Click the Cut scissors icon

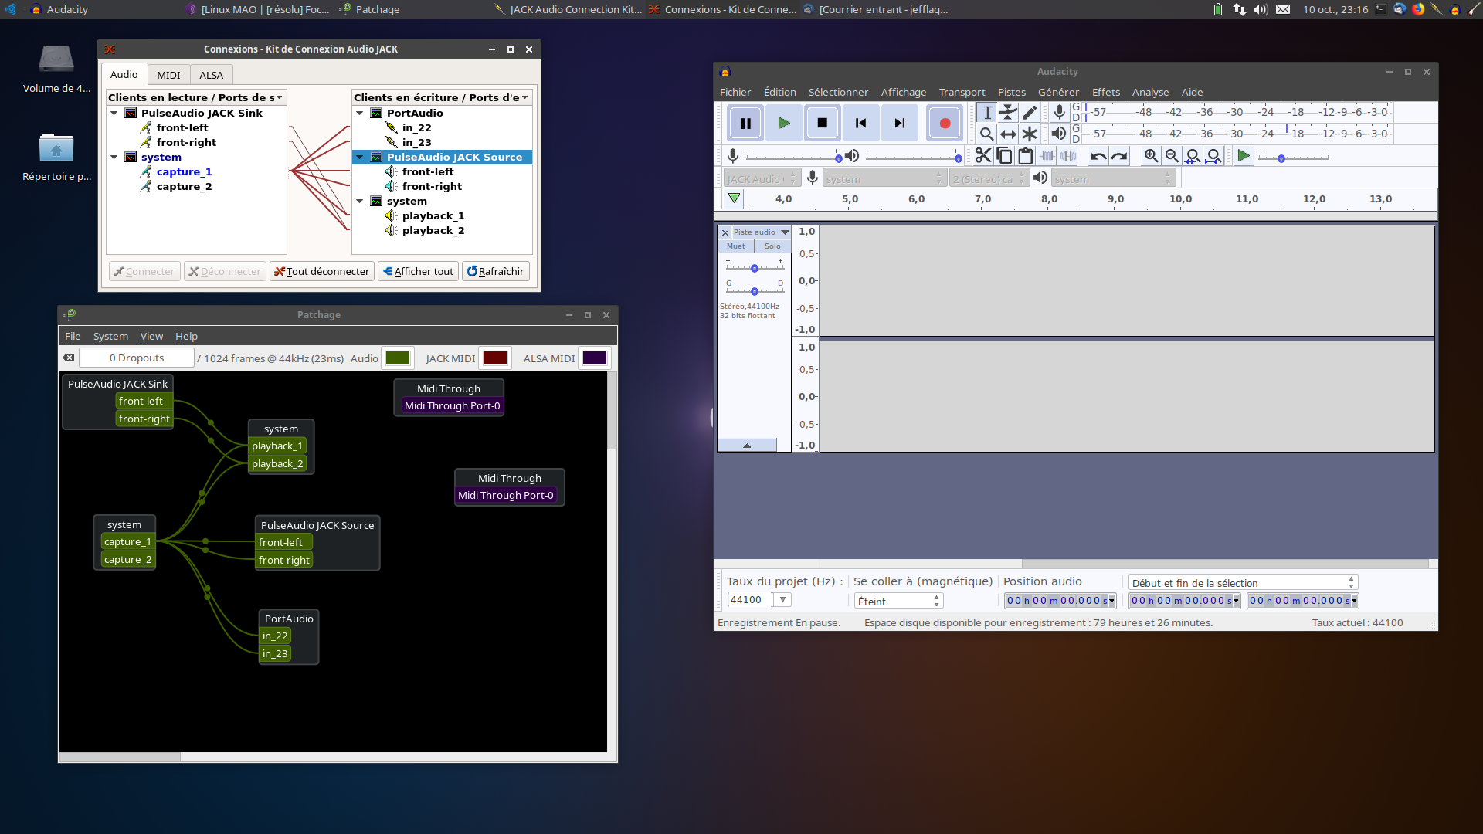[x=982, y=156]
